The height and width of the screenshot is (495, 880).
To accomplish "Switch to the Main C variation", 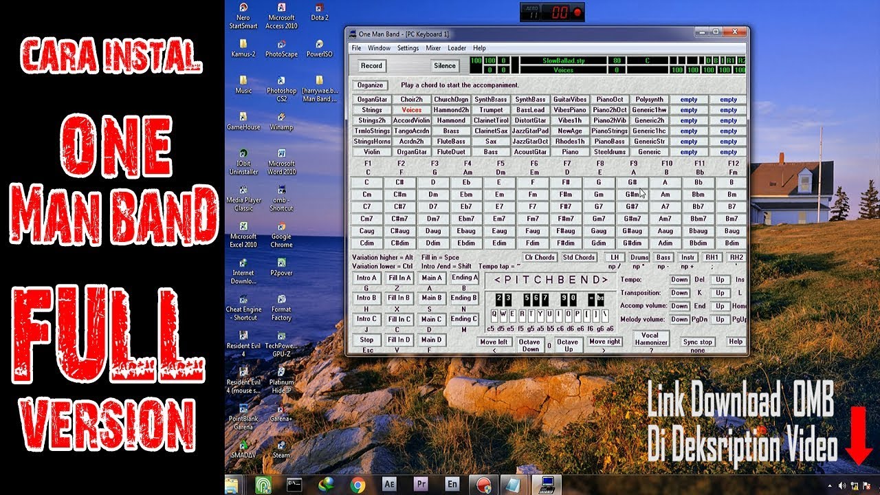I will [x=432, y=319].
